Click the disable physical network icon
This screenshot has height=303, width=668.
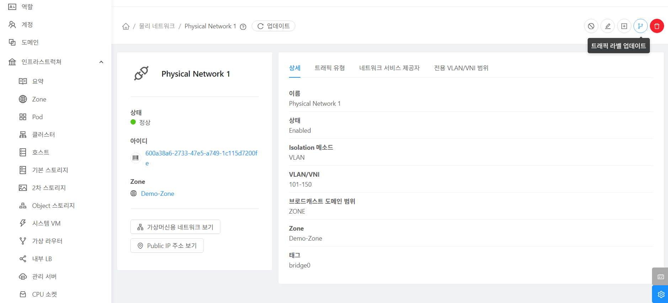[591, 26]
